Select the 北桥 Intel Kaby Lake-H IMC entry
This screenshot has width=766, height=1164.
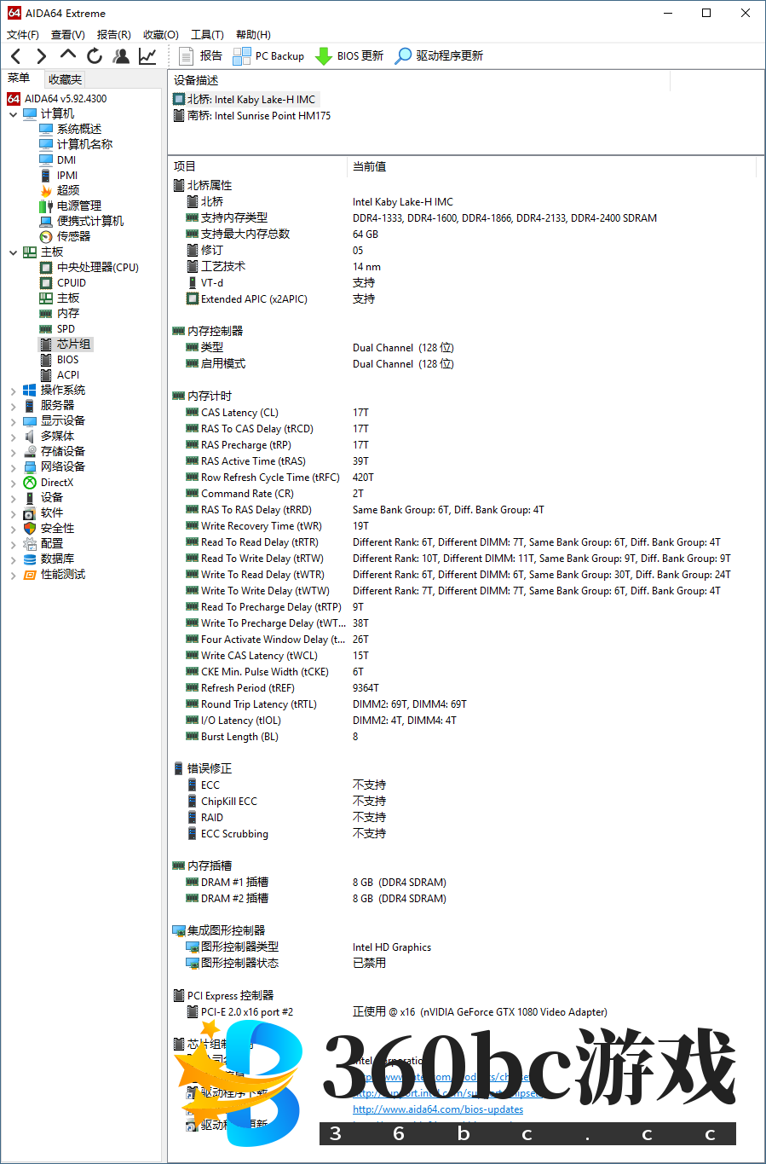tap(251, 100)
